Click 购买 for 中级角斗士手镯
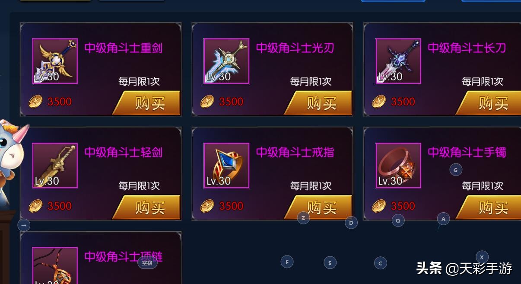This screenshot has width=521, height=284. 489,207
